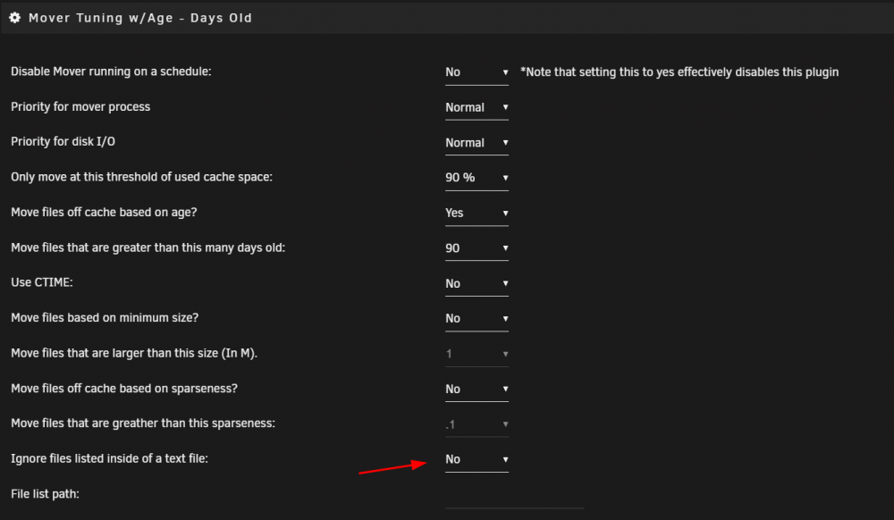Click the note about disabling this plugin
The width and height of the screenshot is (894, 520).
coord(679,72)
